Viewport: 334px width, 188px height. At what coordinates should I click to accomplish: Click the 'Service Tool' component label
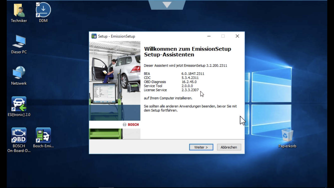(x=153, y=86)
